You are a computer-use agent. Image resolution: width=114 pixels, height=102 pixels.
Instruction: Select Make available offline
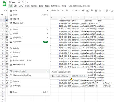pyautogui.click(x=29, y=75)
